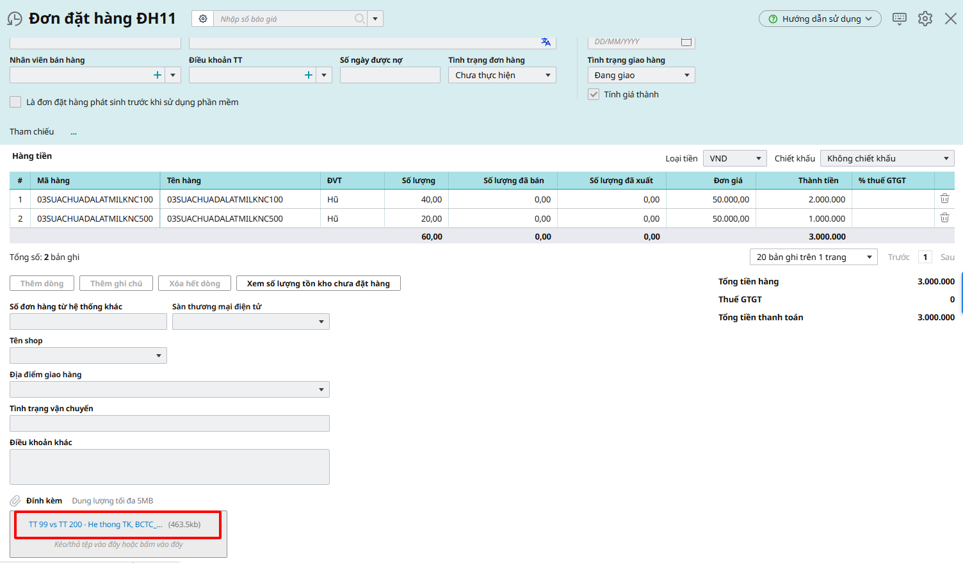The width and height of the screenshot is (963, 563).
Task: Open the 'Hướng dẫn sử dụng' menu
Action: point(820,19)
